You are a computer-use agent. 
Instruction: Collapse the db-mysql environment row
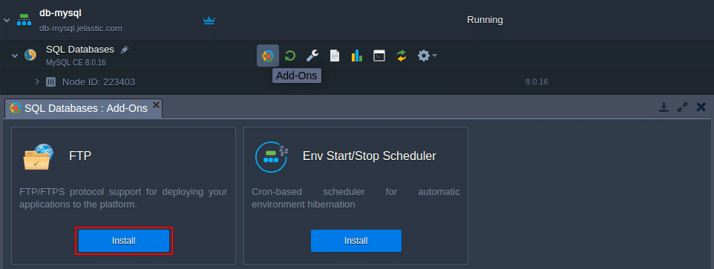pyautogui.click(x=7, y=21)
